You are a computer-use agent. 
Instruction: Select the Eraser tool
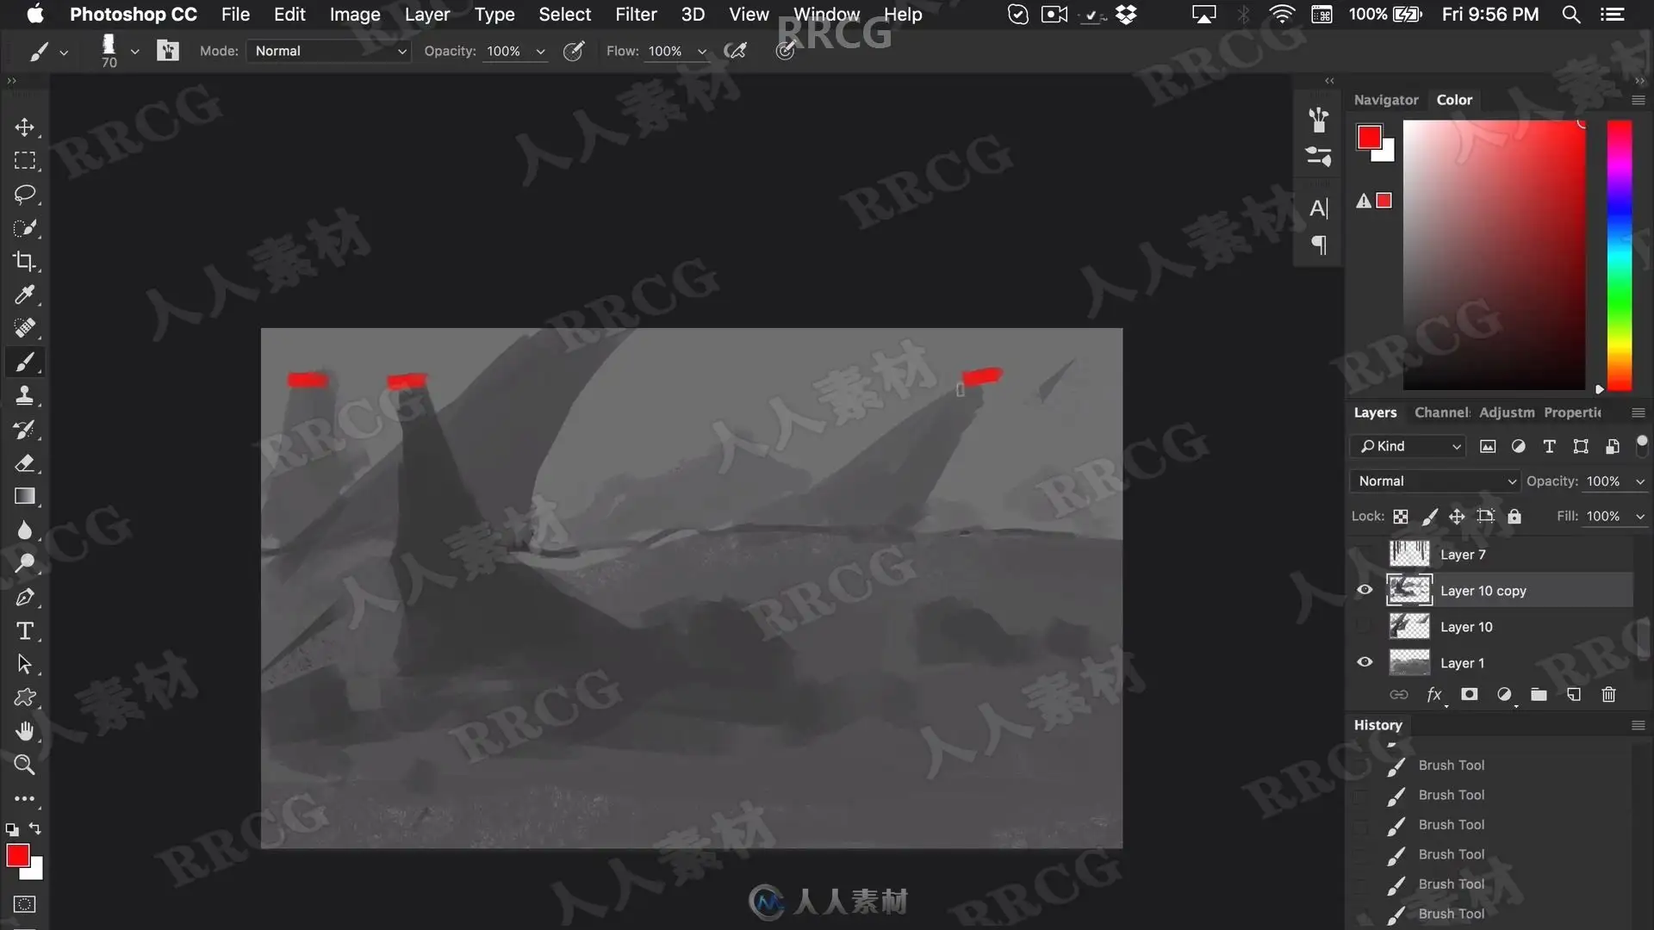pos(24,462)
